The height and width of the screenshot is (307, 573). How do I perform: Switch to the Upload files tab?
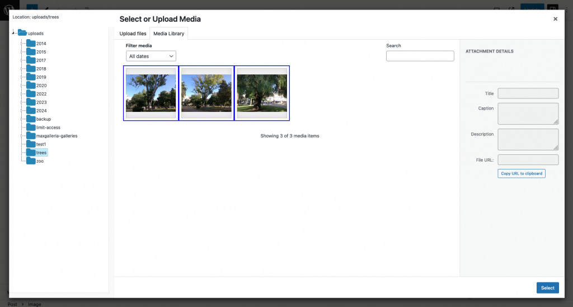click(133, 34)
